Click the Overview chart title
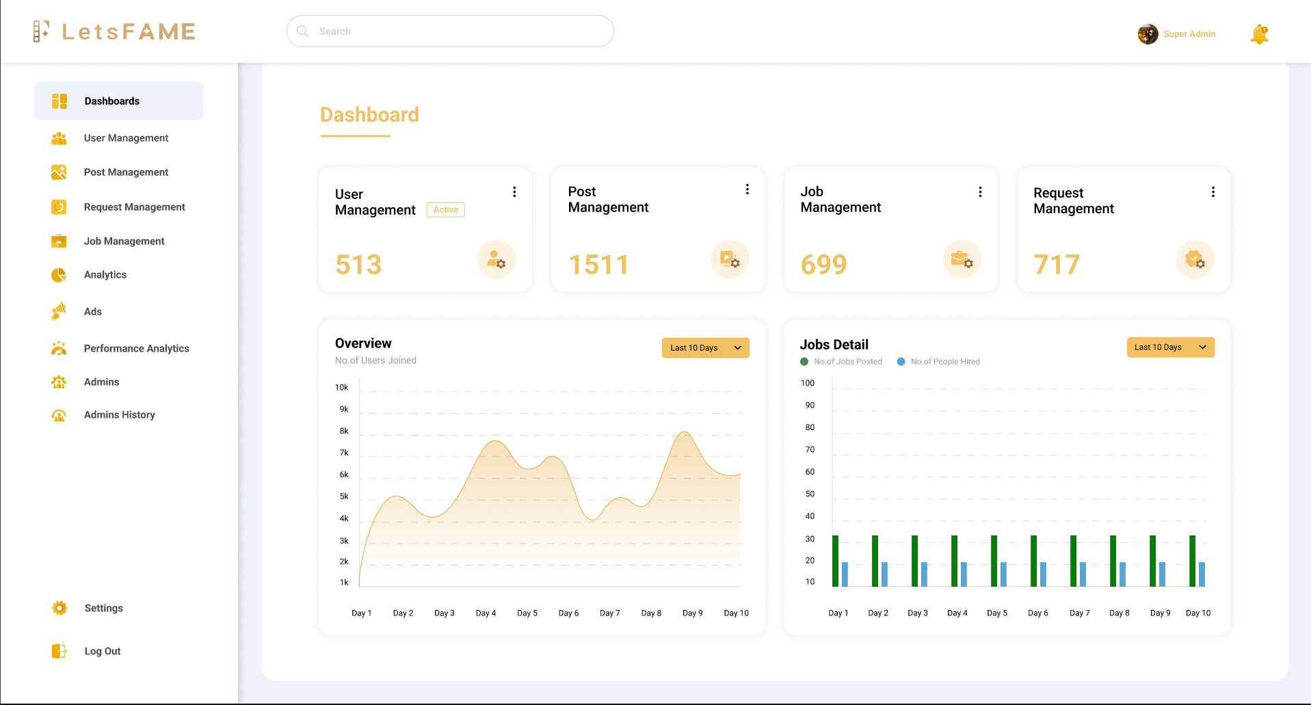 pyautogui.click(x=363, y=343)
